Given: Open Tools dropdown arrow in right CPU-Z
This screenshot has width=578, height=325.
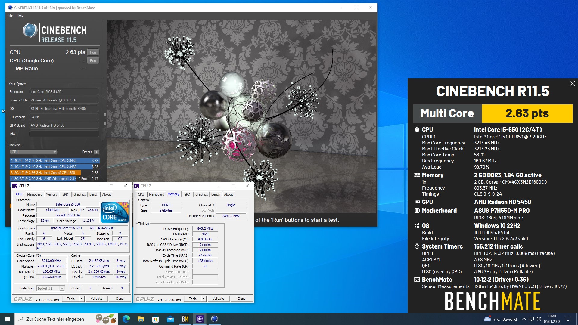Looking at the screenshot, I should coord(204,299).
